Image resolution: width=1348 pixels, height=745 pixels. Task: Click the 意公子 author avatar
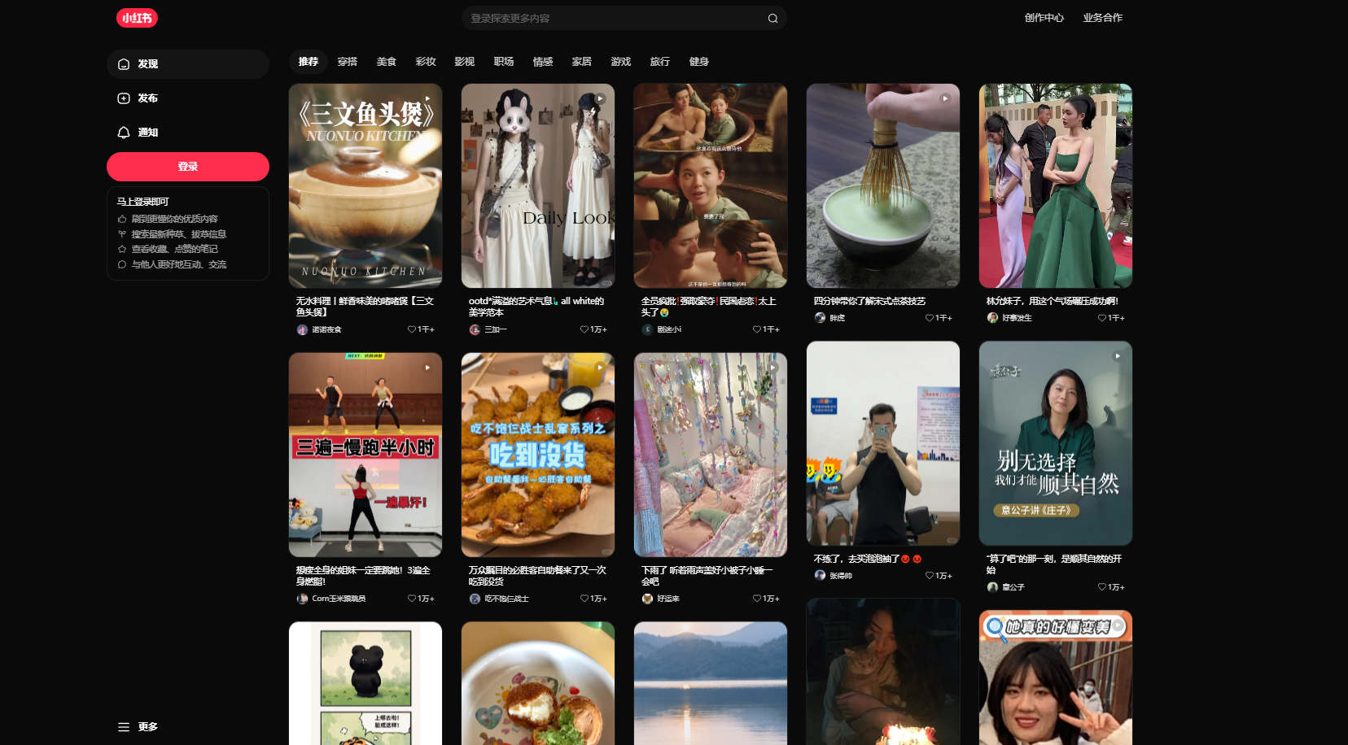click(992, 587)
